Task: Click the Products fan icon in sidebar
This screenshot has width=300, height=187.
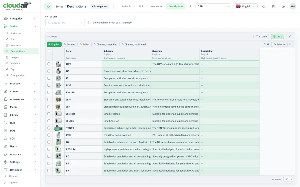Action: 6,83
